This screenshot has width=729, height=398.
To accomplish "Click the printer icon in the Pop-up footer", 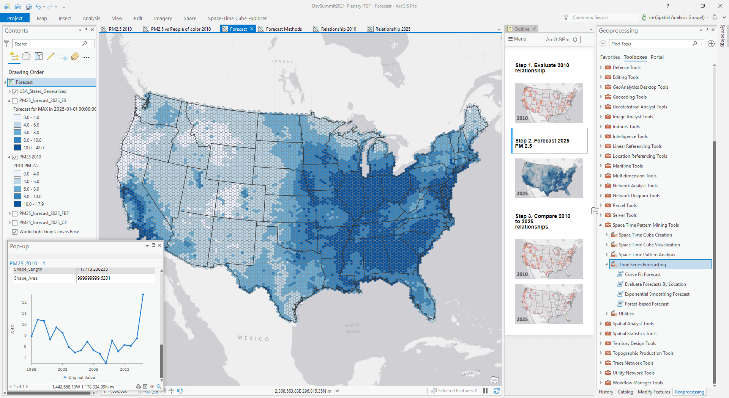I will (139, 387).
